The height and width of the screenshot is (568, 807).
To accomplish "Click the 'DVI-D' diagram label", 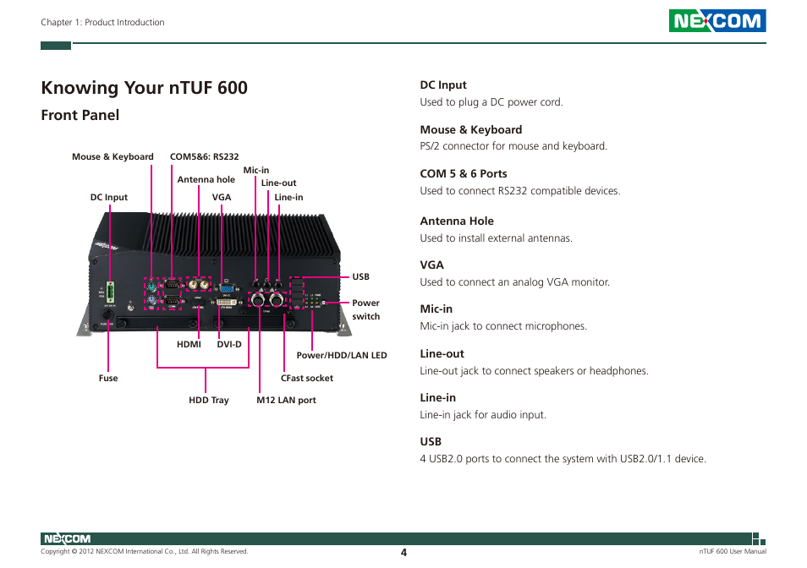I will [229, 344].
